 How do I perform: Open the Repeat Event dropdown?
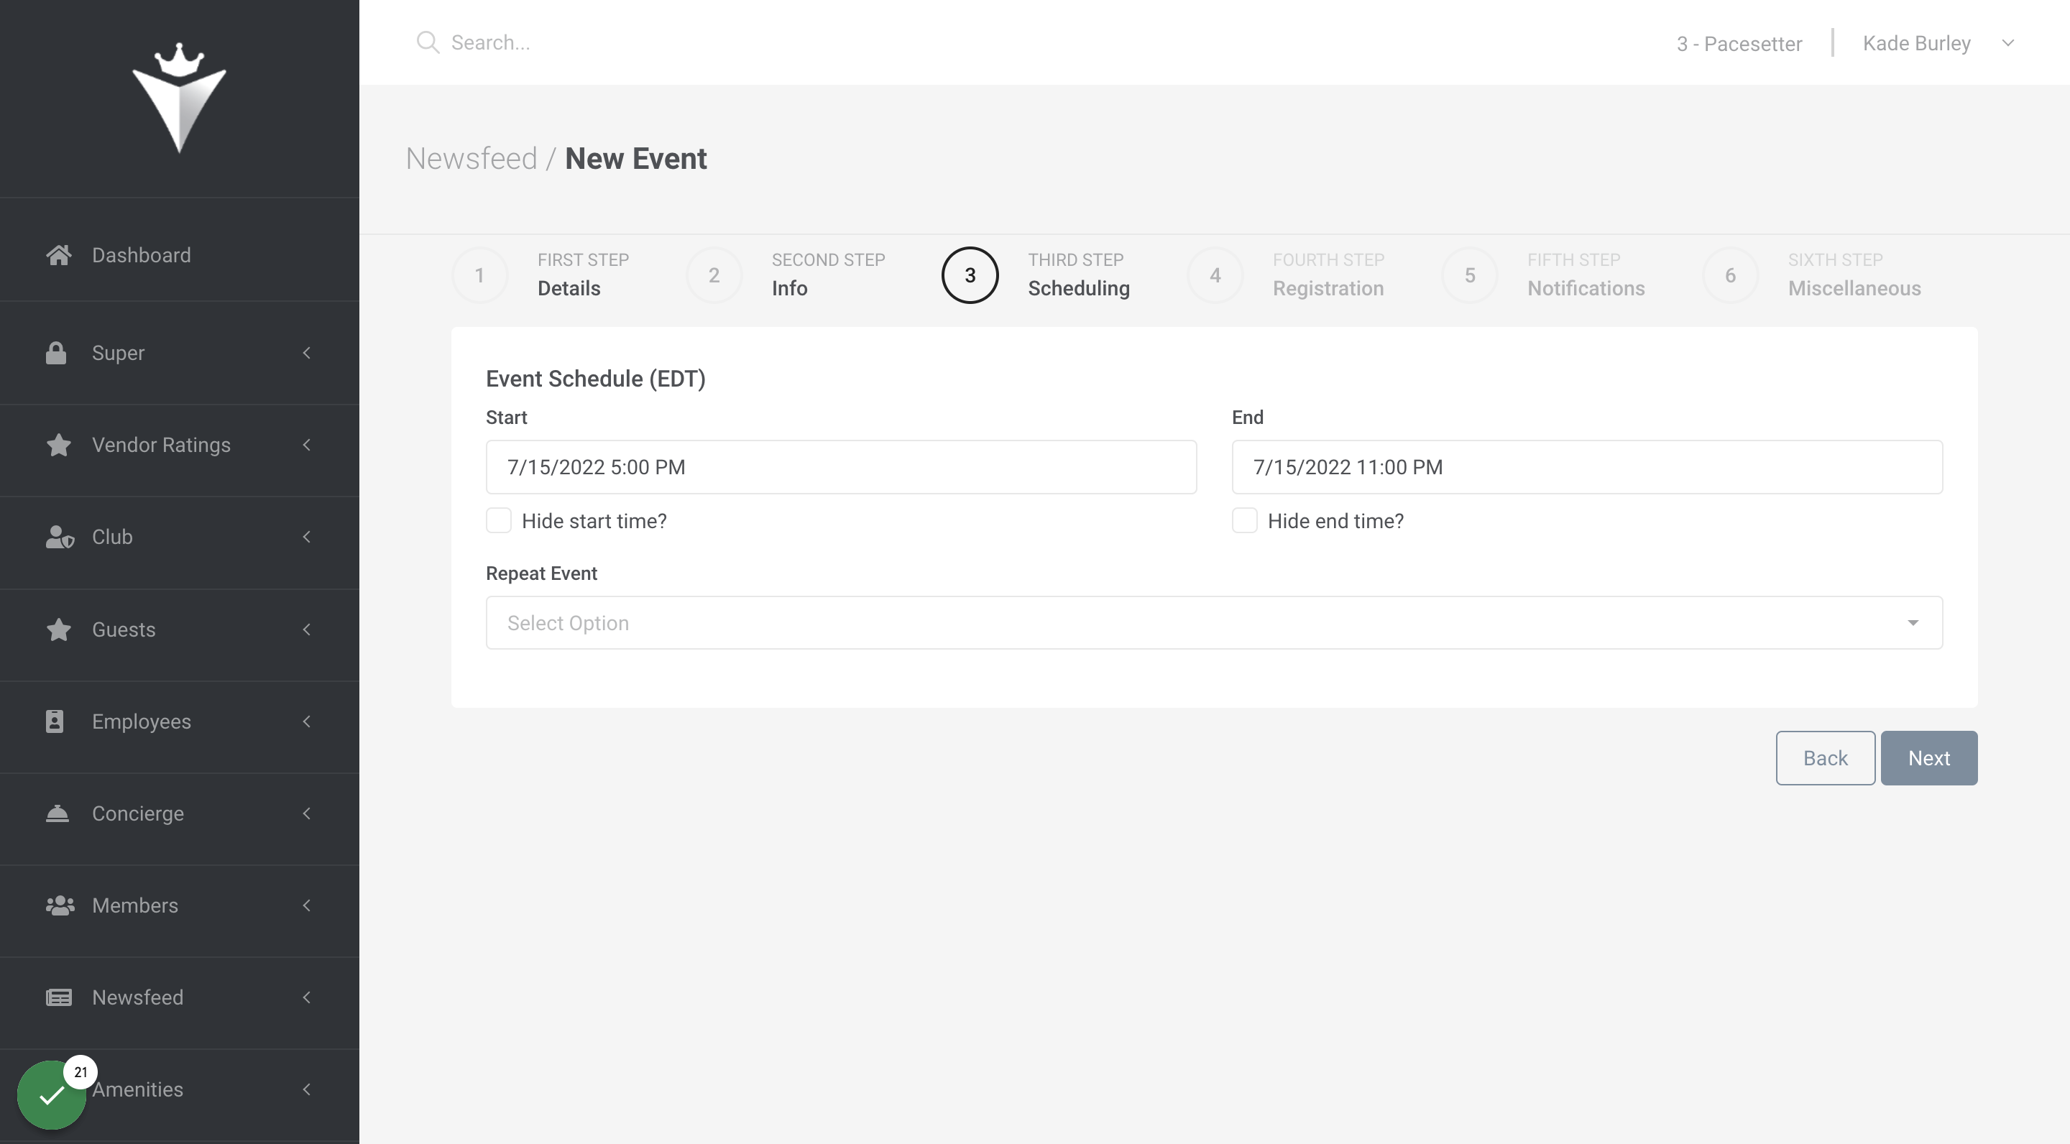tap(1213, 622)
